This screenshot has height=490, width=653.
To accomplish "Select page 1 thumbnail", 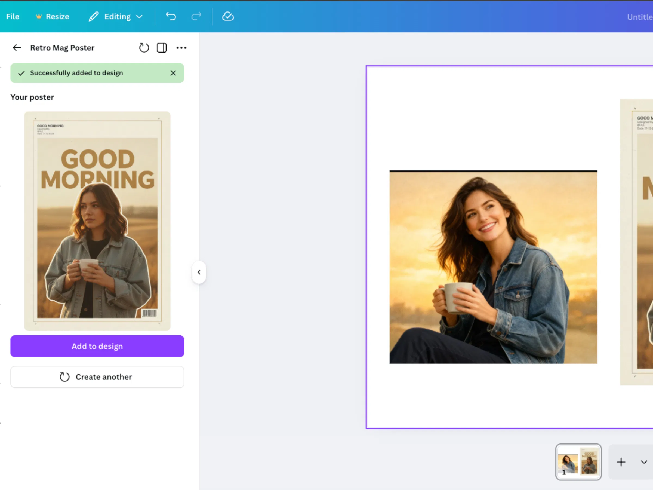I will [x=578, y=462].
